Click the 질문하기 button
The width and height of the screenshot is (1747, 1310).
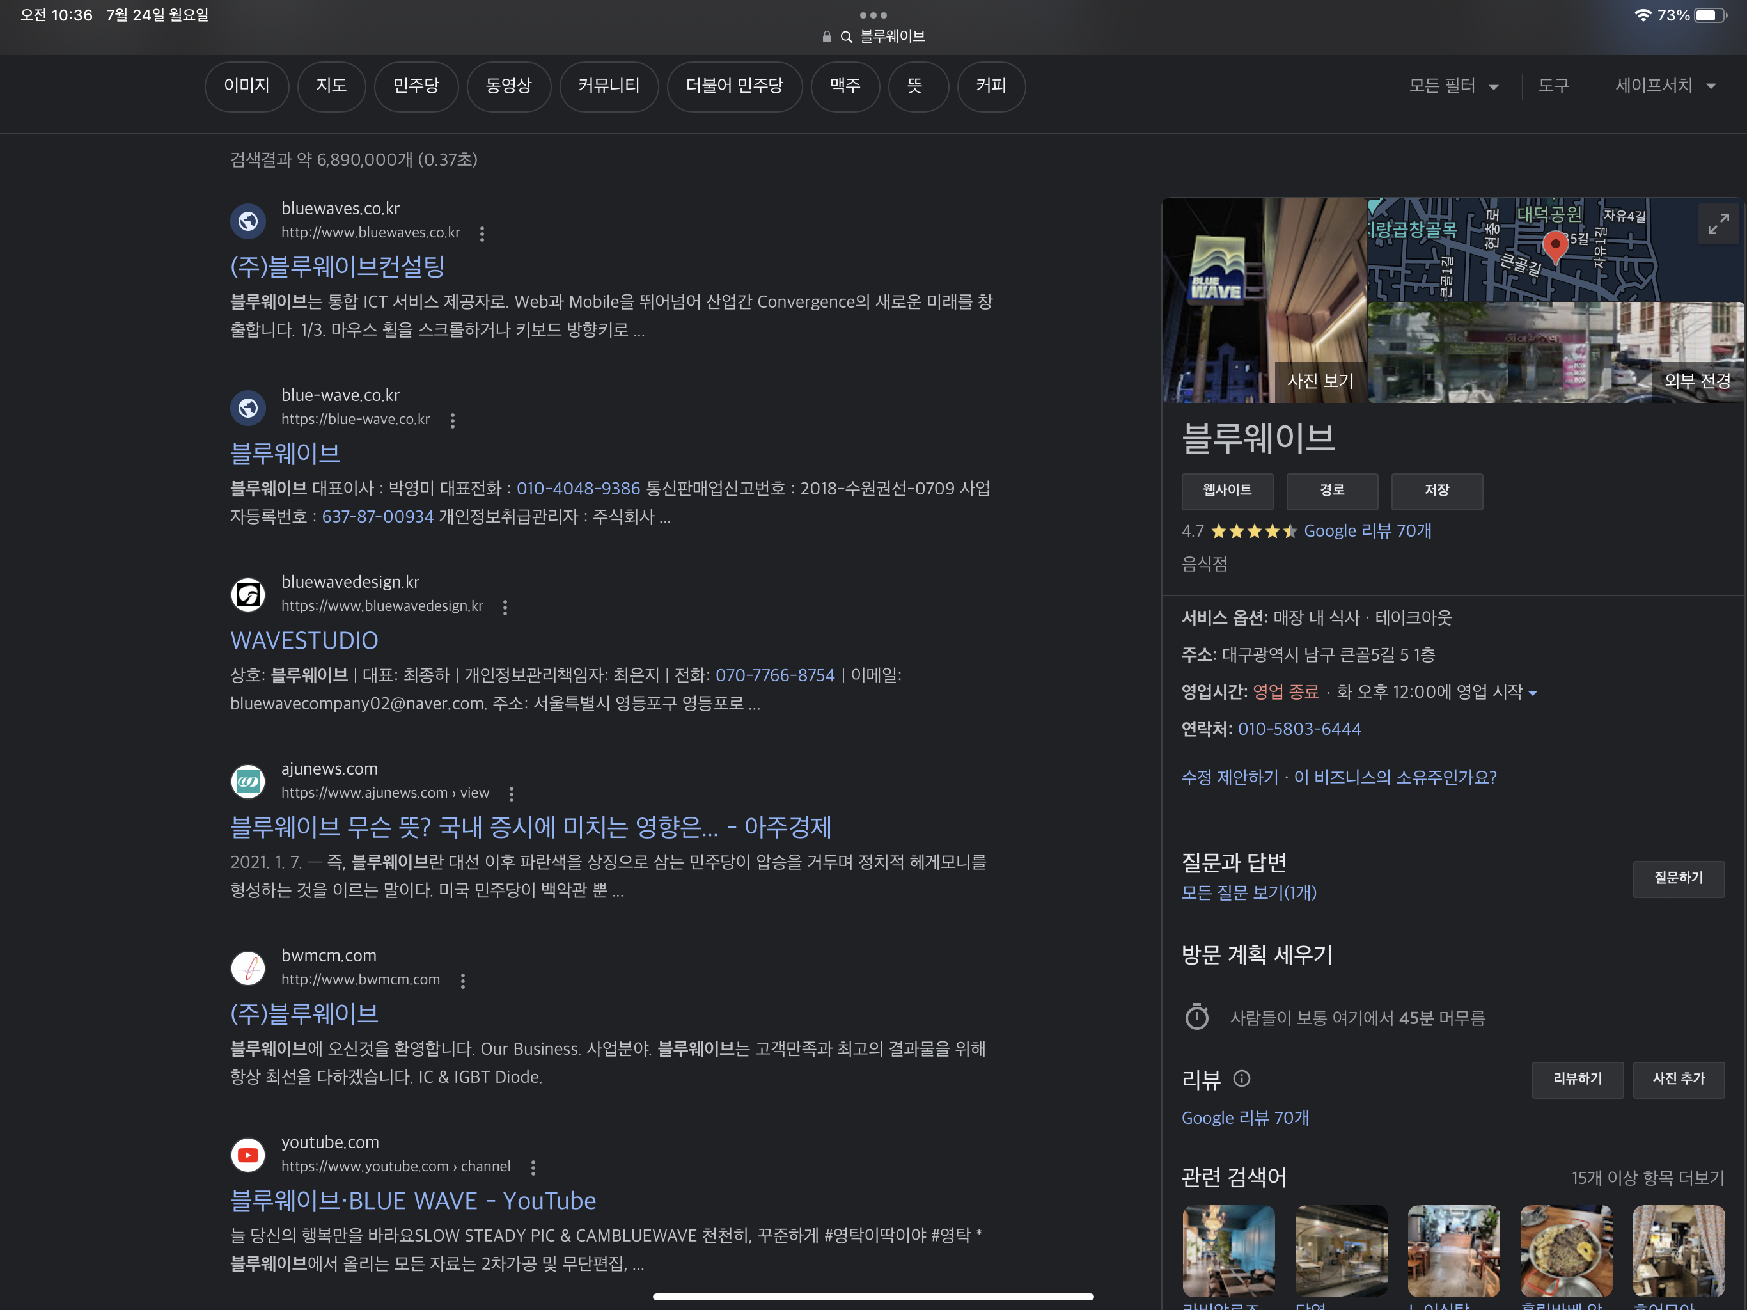pos(1679,879)
